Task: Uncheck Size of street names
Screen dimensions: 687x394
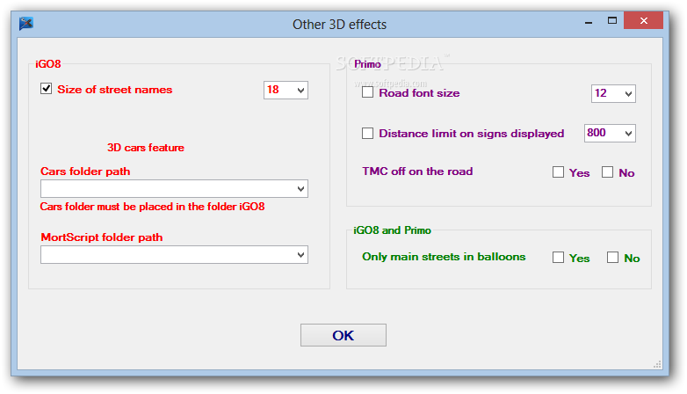Action: [47, 89]
